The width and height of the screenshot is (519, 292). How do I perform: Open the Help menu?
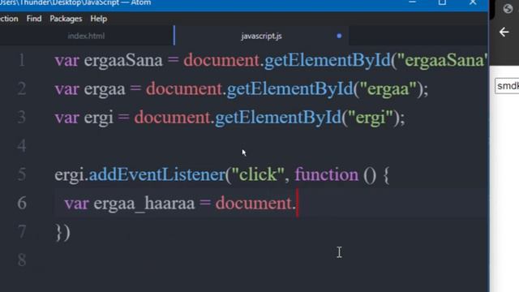click(x=99, y=19)
